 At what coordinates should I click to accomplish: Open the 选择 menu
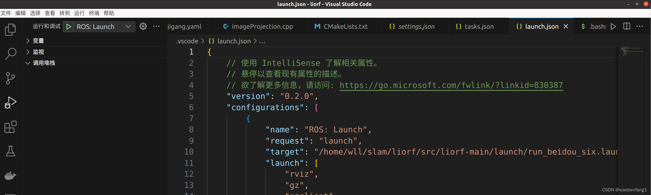pos(35,13)
